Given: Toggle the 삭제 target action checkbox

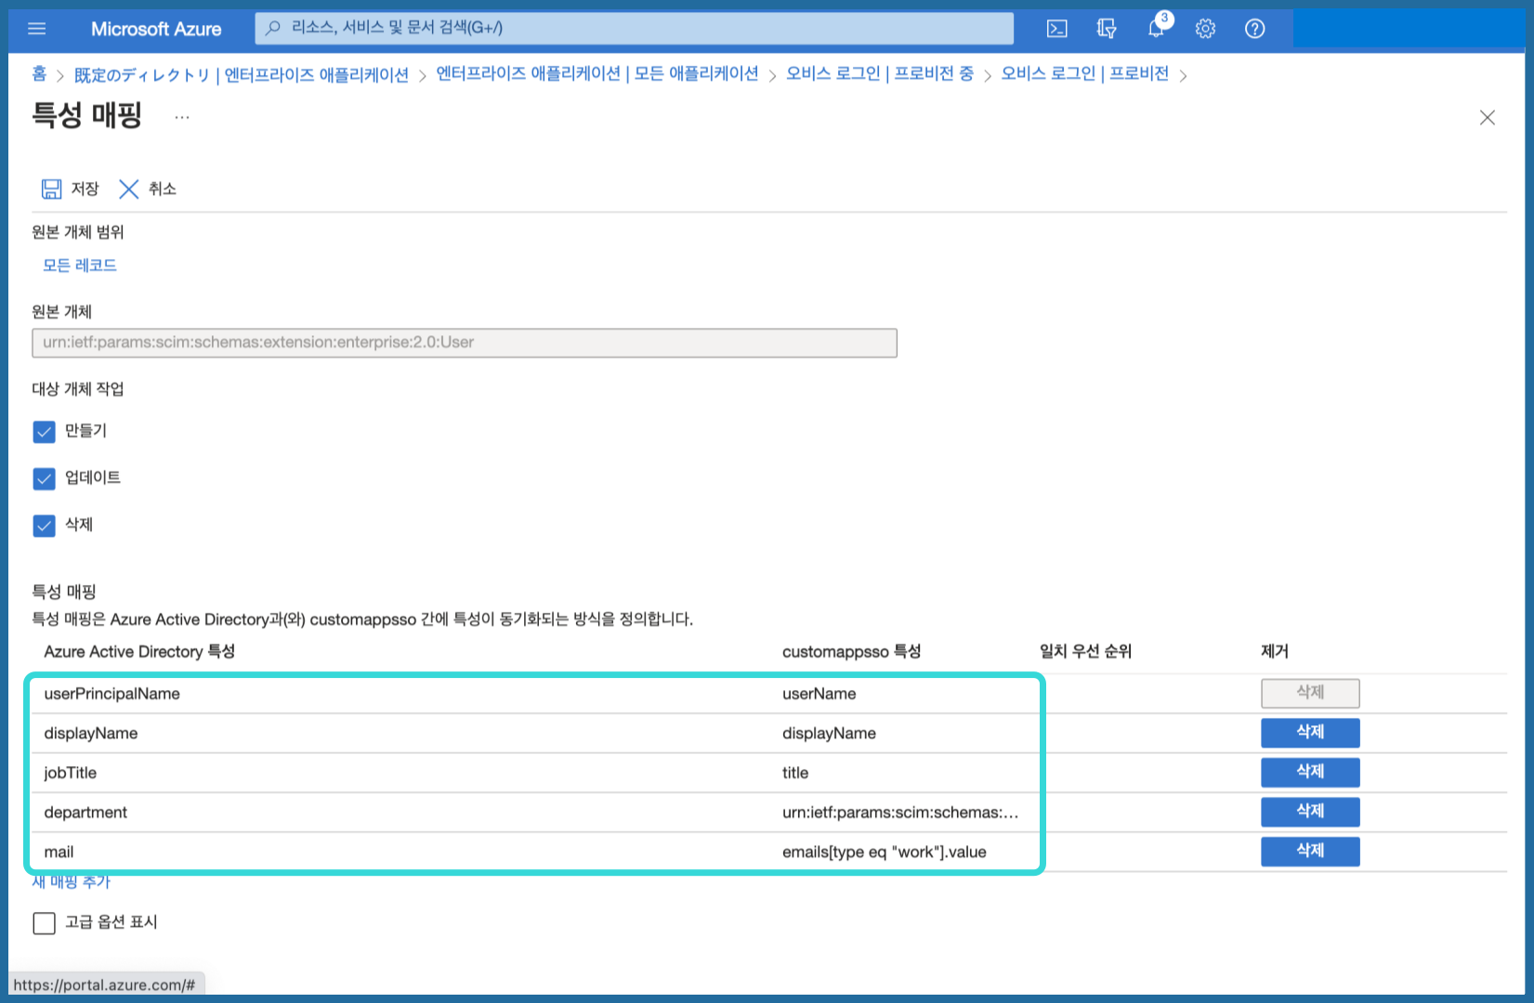Looking at the screenshot, I should pos(44,526).
